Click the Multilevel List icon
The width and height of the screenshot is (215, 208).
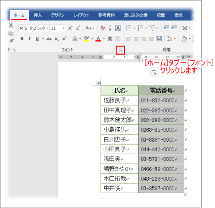(152, 28)
